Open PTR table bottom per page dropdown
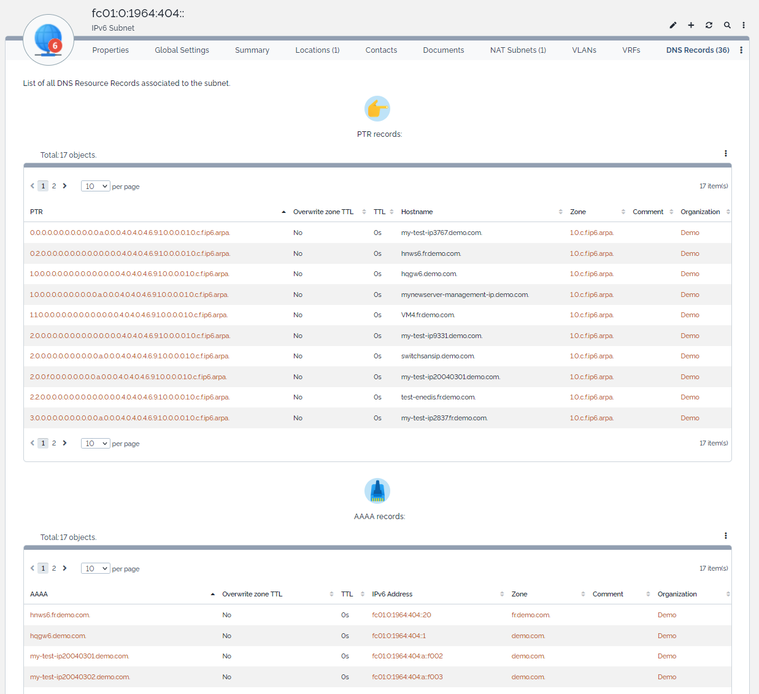This screenshot has width=759, height=694. (95, 444)
